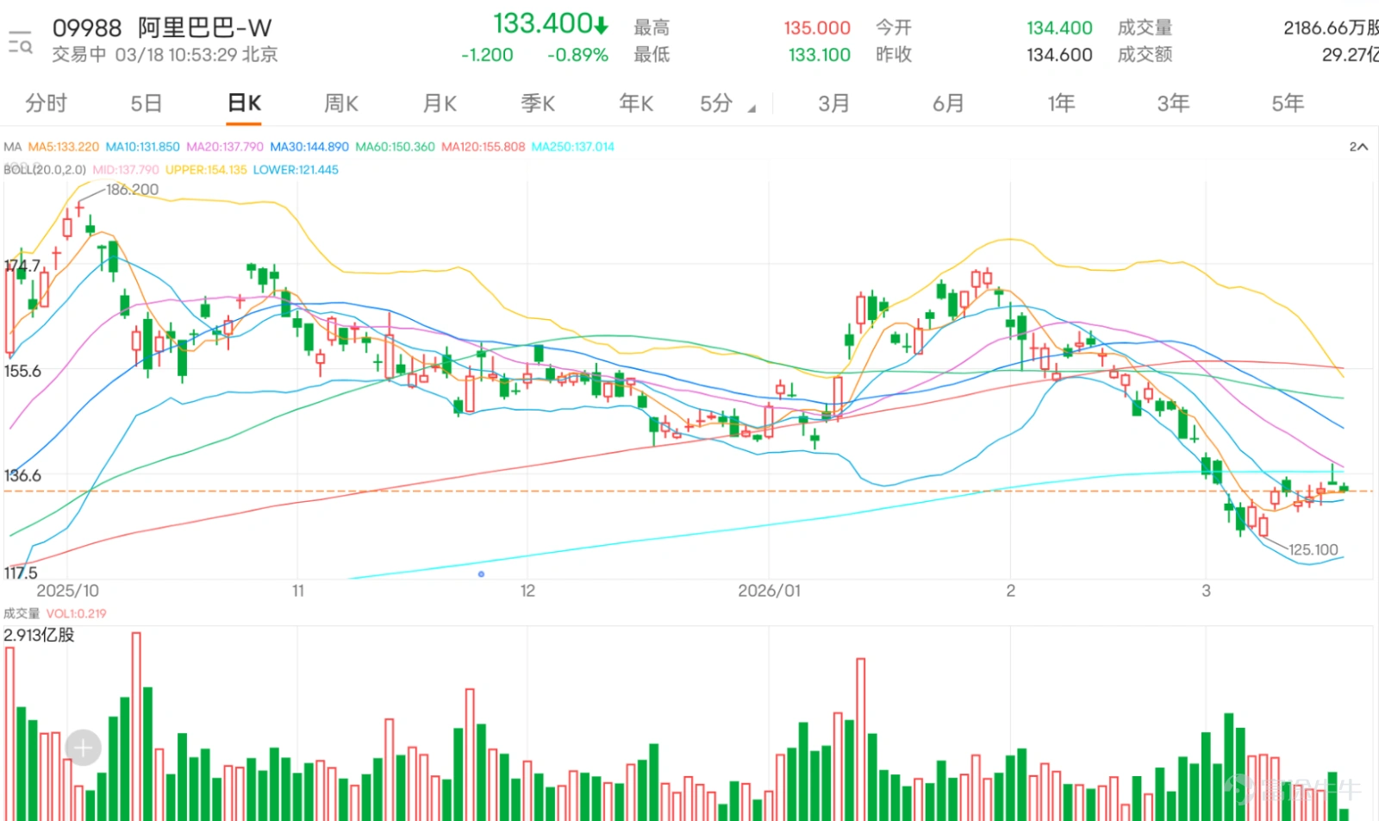Set range to 5年
1379x821 pixels.
[x=1288, y=103]
